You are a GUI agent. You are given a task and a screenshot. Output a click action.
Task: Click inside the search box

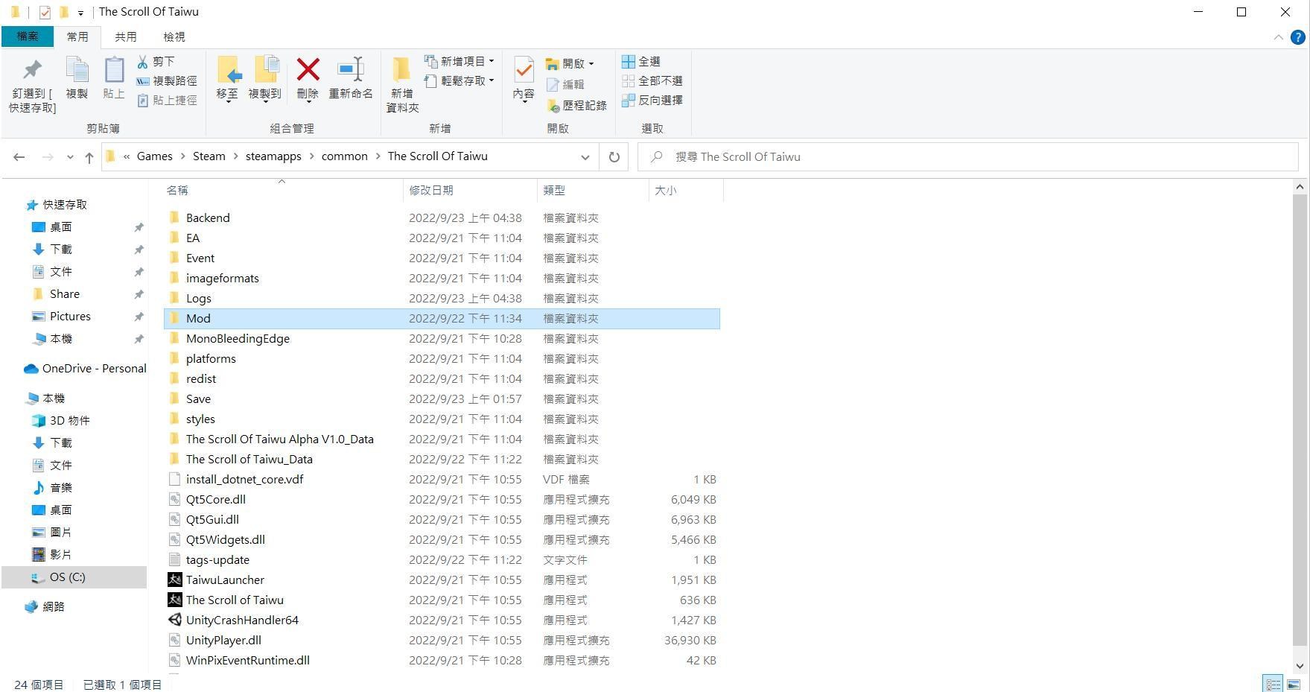coord(819,156)
